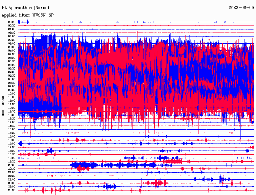Click the 'Applied filter: WWSSN-SP' text
256x195 pixels.
(x=27, y=15)
